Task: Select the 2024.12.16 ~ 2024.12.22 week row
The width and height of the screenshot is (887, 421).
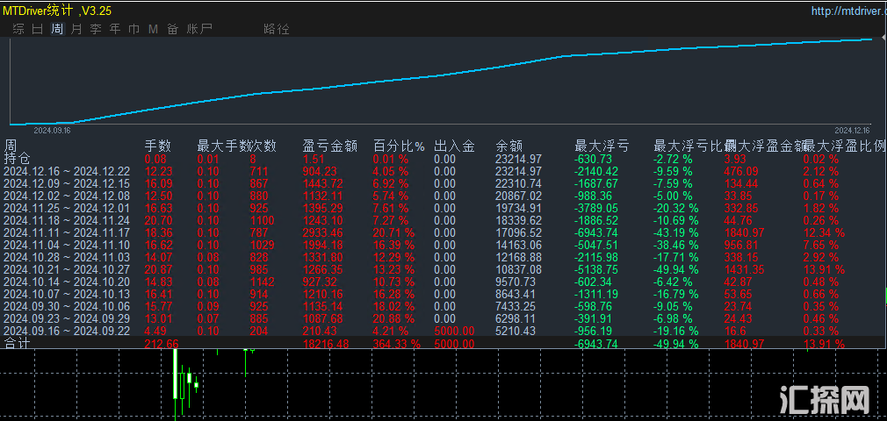Action: (67, 171)
